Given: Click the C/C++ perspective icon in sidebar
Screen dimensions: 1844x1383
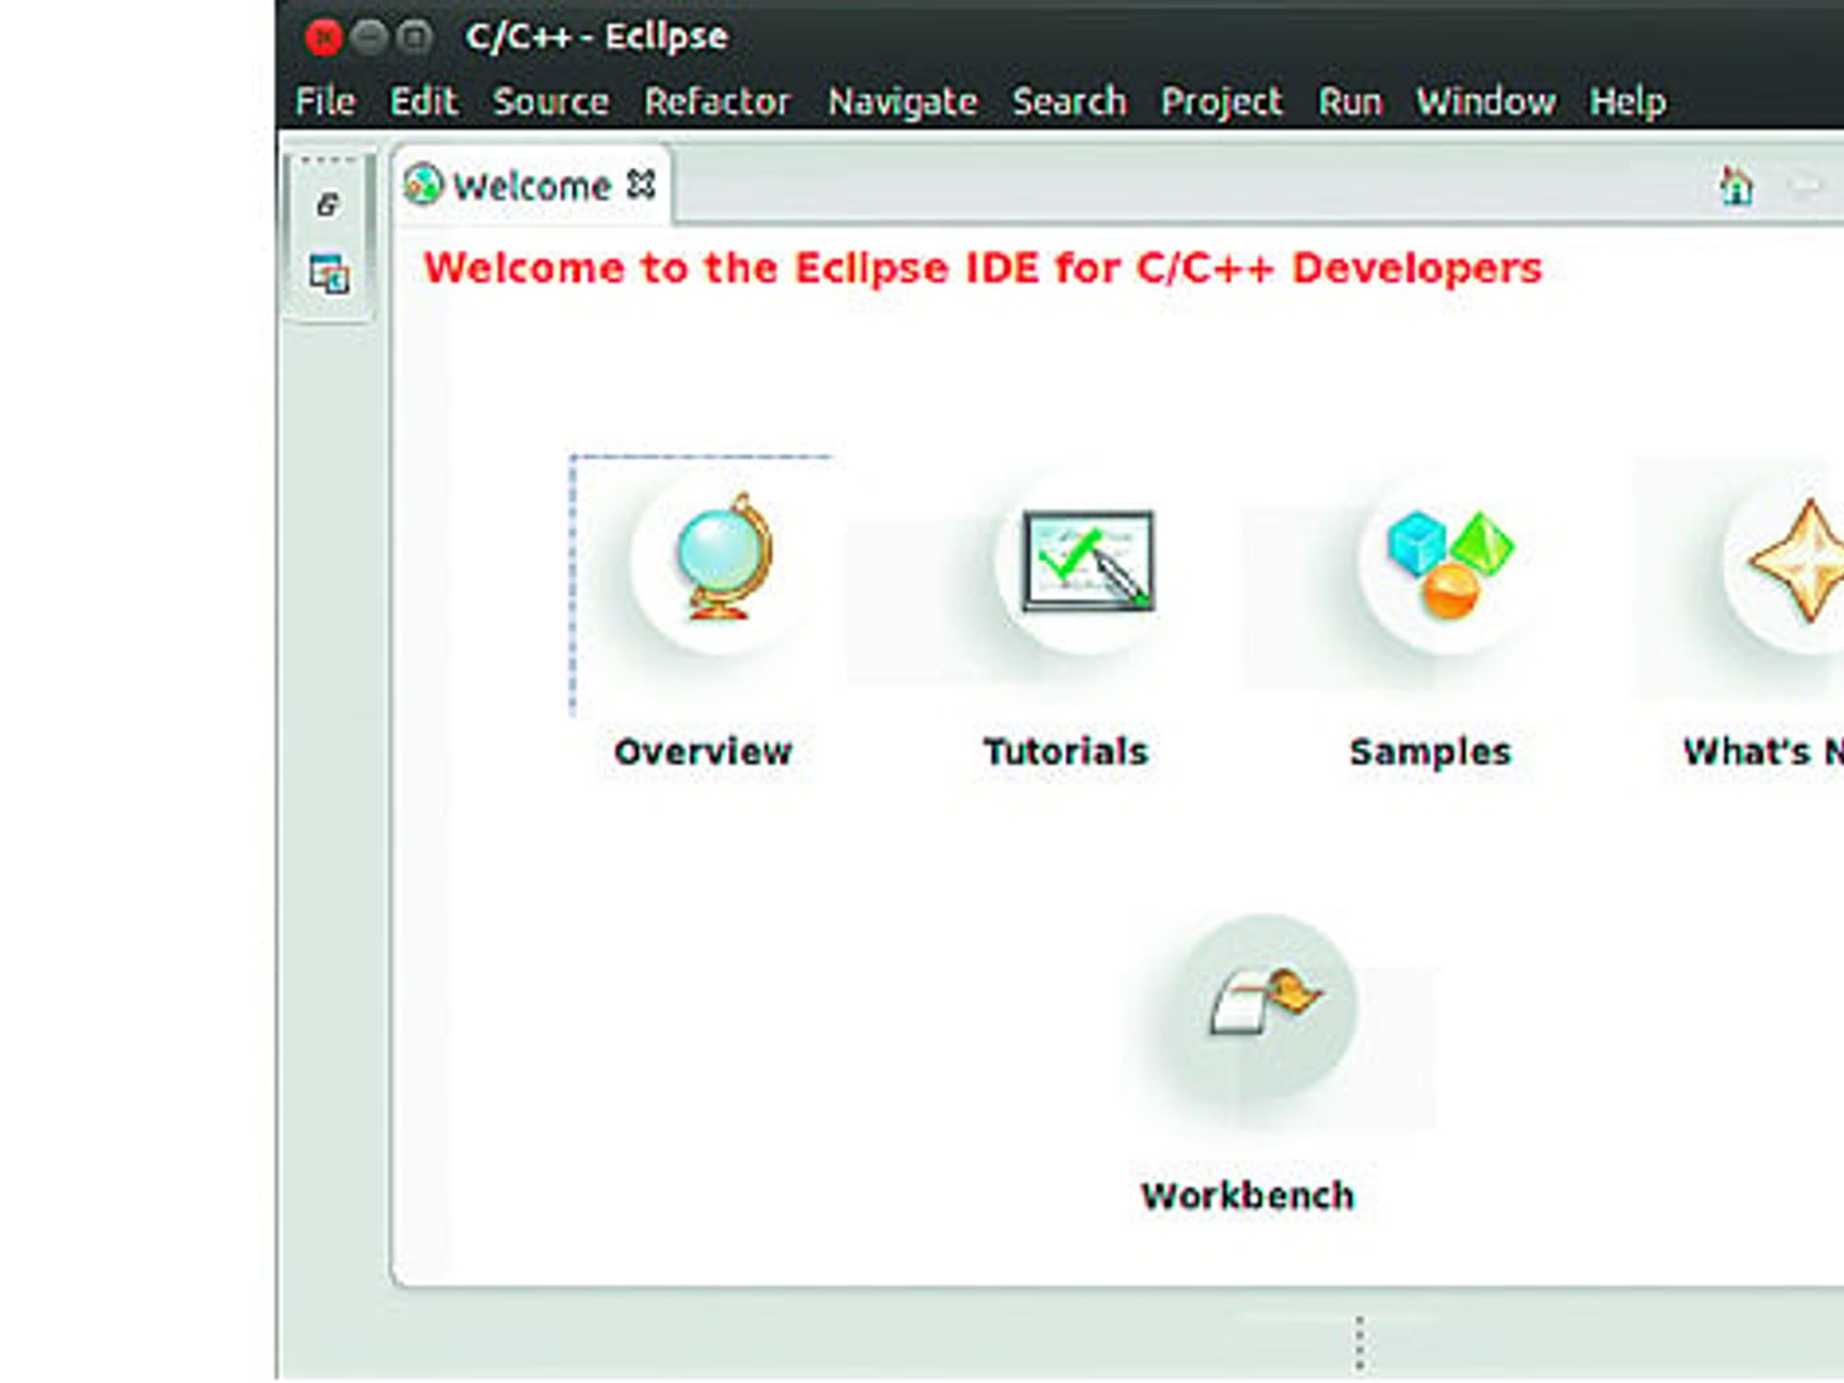Looking at the screenshot, I should point(329,274).
